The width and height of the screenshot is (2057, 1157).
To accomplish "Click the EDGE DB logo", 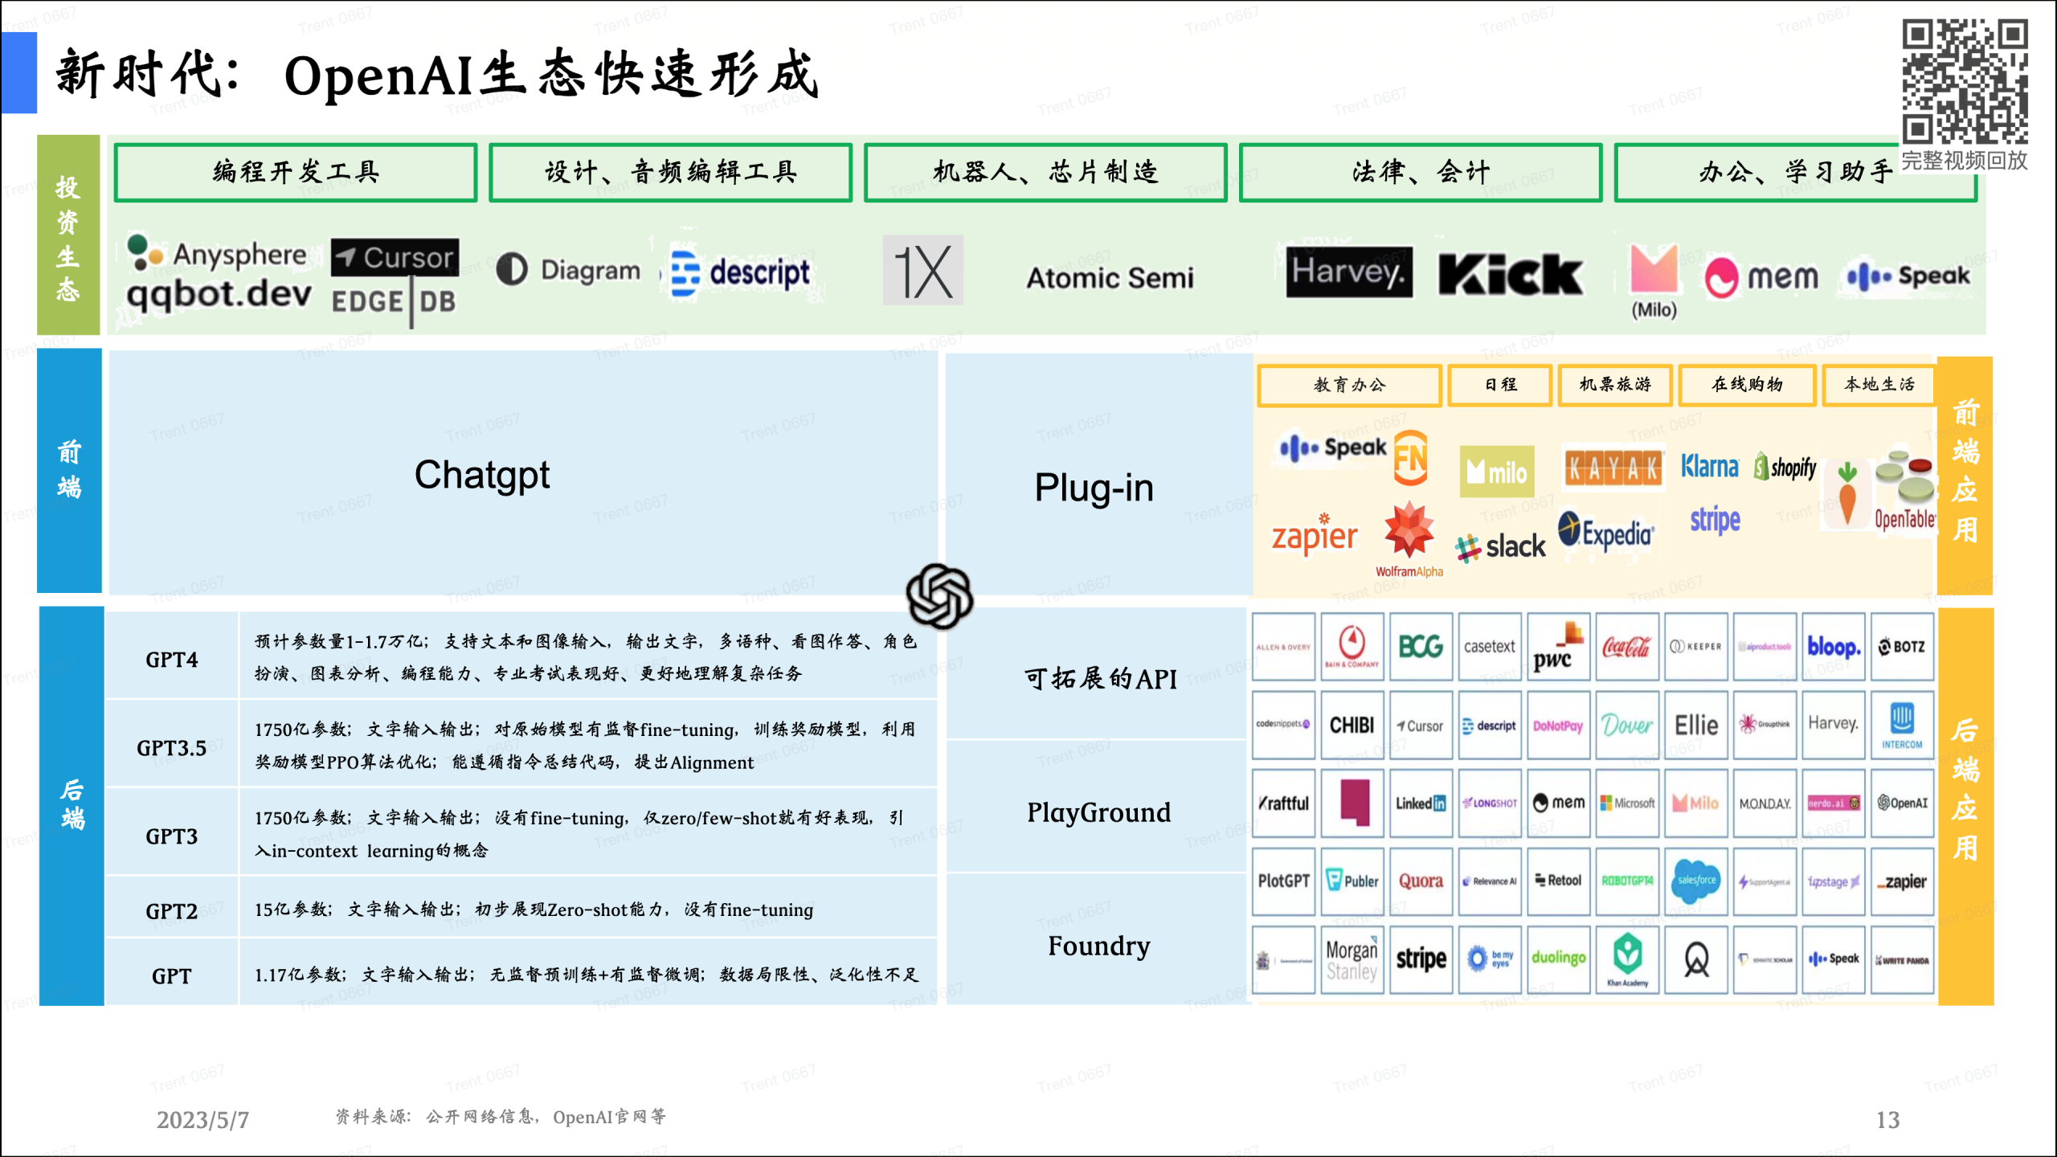I will pyautogui.click(x=394, y=301).
